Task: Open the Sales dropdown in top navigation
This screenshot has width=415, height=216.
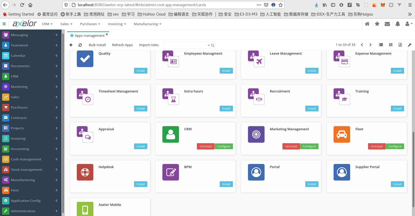Action: 66,24
